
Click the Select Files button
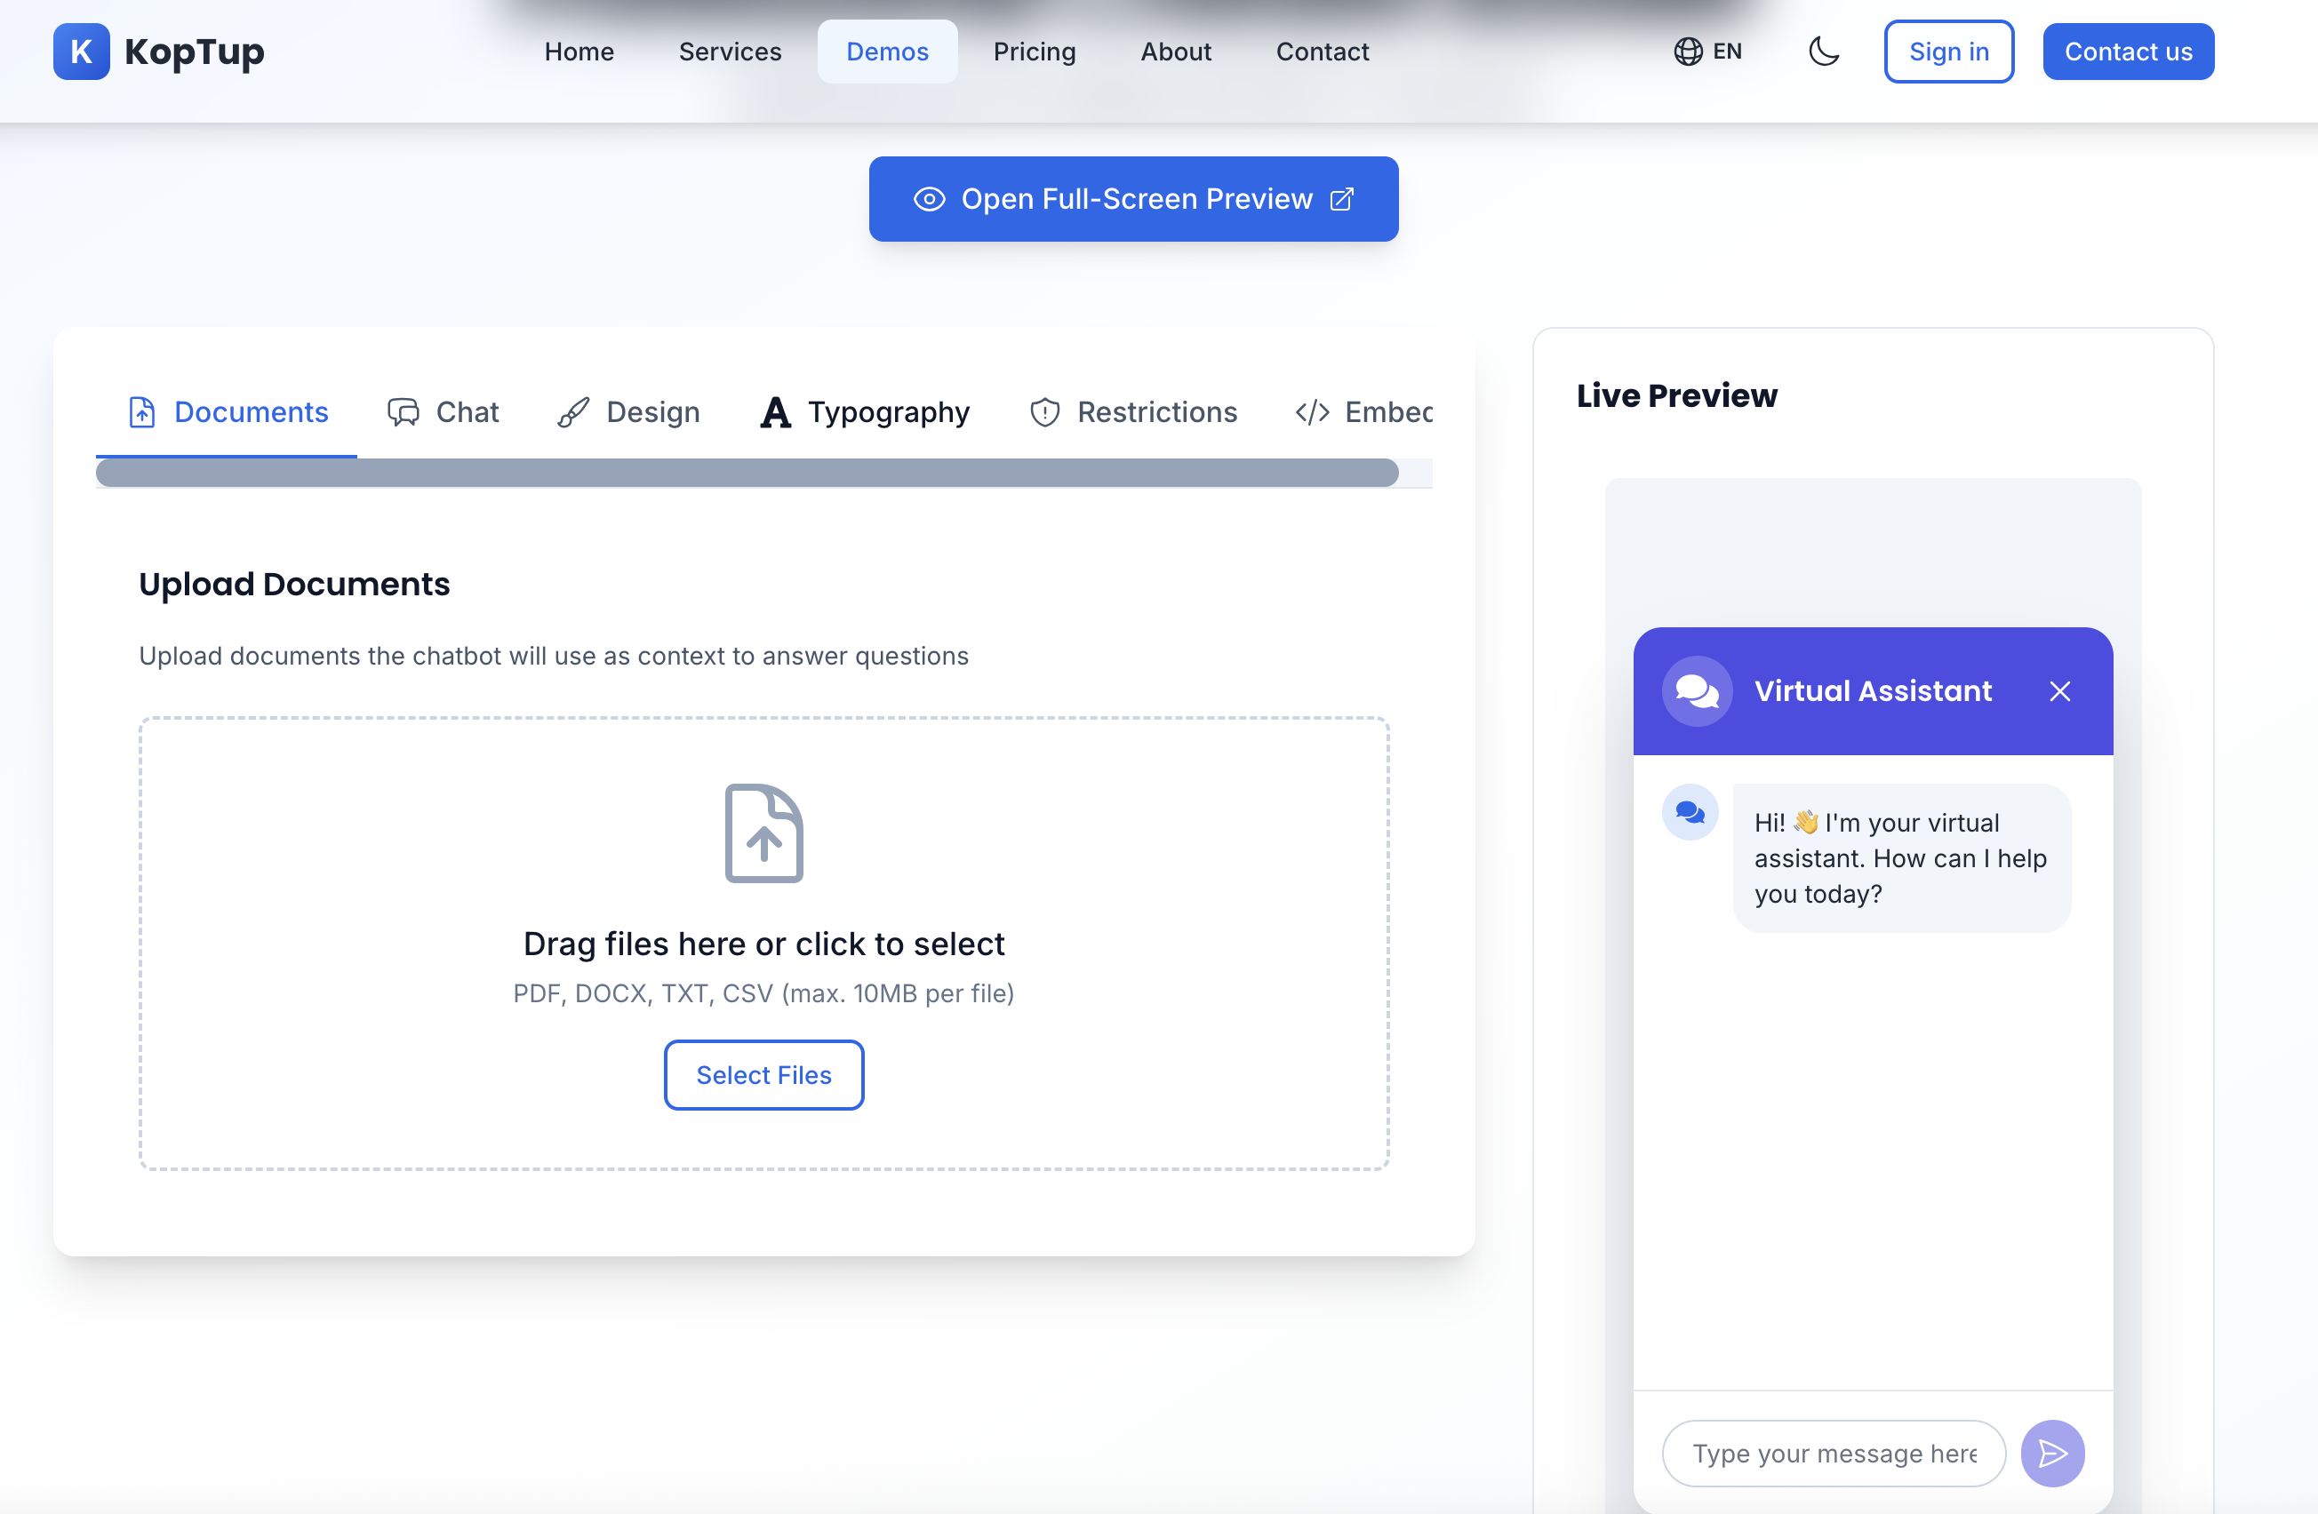pos(763,1074)
